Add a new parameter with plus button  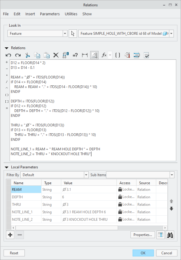point(10,235)
